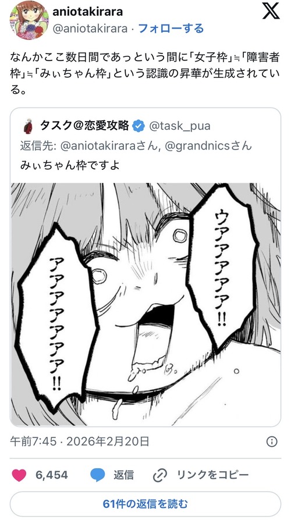This screenshot has height=520, width=291.
Task: Open the aniotakirara display name
Action: tap(88, 11)
